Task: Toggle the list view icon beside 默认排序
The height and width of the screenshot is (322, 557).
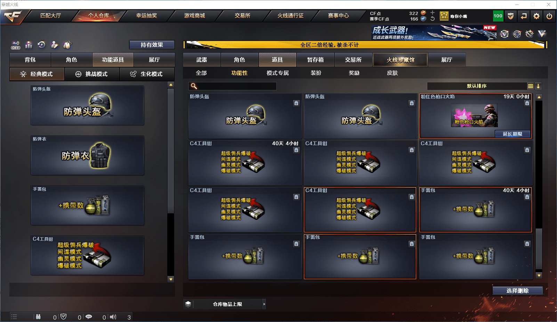Action: [530, 86]
